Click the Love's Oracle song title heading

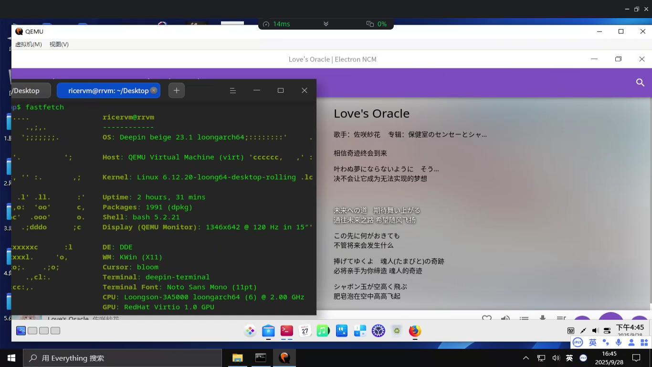click(371, 113)
